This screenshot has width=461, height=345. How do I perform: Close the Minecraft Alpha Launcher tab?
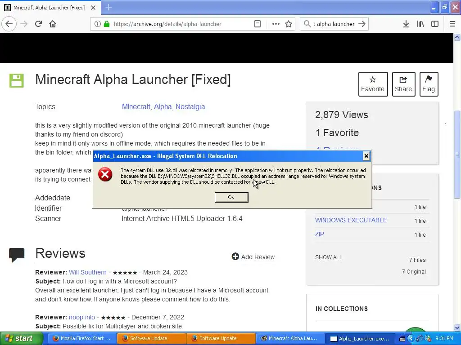[93, 8]
